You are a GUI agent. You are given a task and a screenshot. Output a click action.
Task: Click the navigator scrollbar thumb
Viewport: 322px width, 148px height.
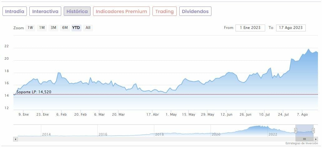tap(305, 139)
